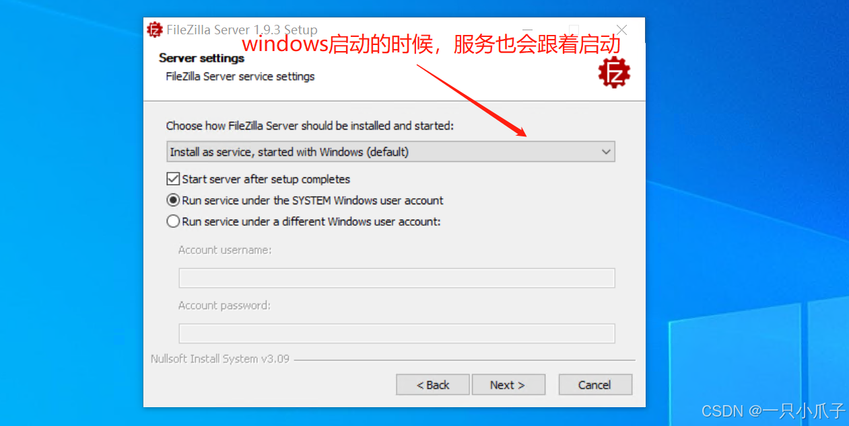Open the Install as service combo box

(390, 152)
